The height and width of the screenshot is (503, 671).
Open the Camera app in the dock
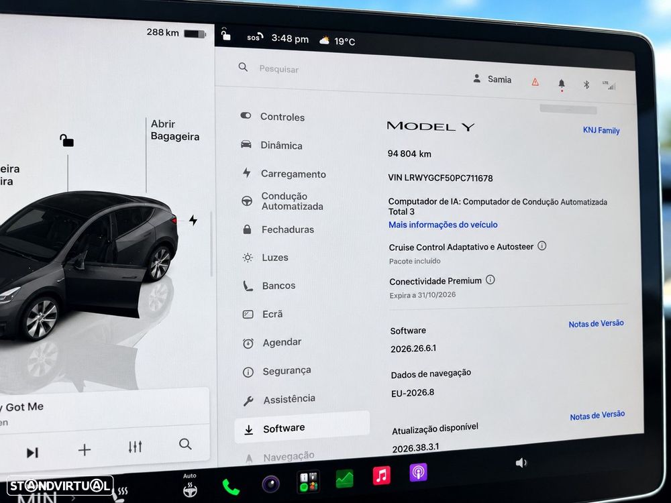click(x=270, y=484)
